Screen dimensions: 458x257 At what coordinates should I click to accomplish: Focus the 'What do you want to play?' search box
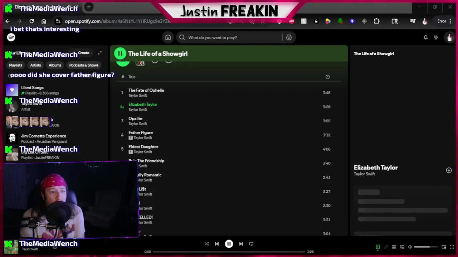click(x=229, y=37)
